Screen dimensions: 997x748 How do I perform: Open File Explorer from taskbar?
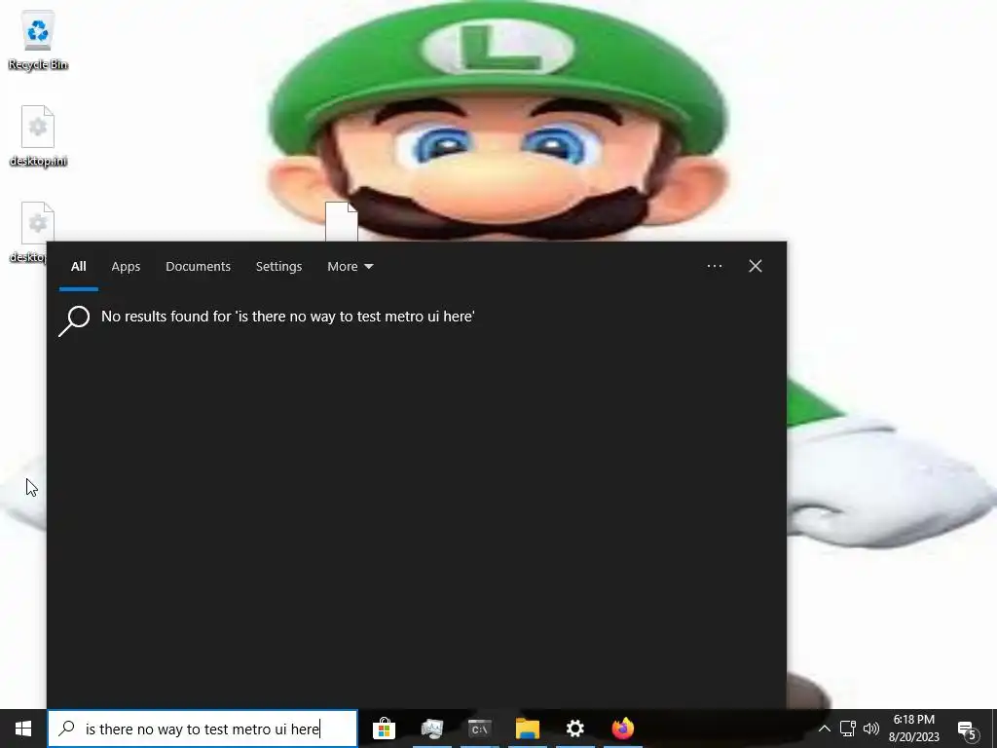(x=527, y=729)
